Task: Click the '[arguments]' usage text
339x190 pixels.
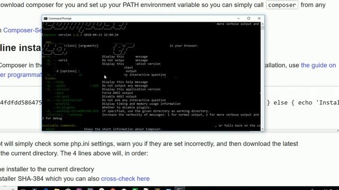Action: [x=88, y=46]
